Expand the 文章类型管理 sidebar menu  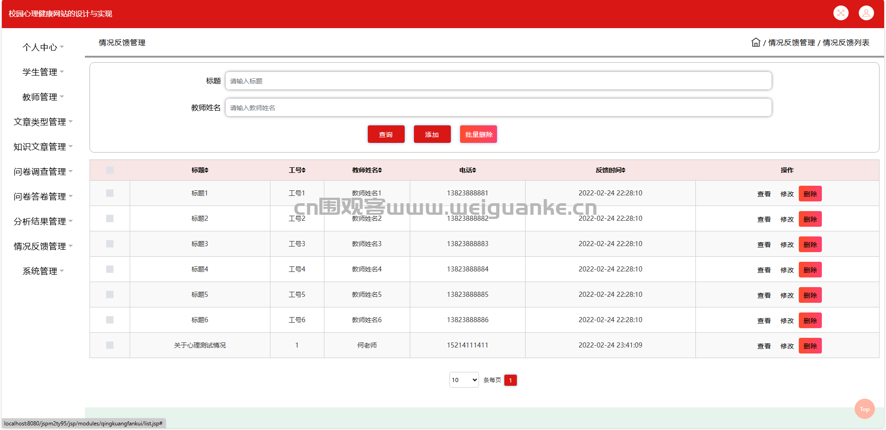[43, 122]
